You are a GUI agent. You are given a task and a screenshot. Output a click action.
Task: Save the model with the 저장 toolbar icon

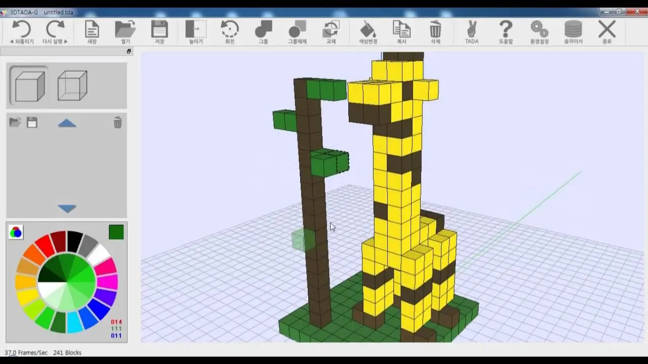159,32
